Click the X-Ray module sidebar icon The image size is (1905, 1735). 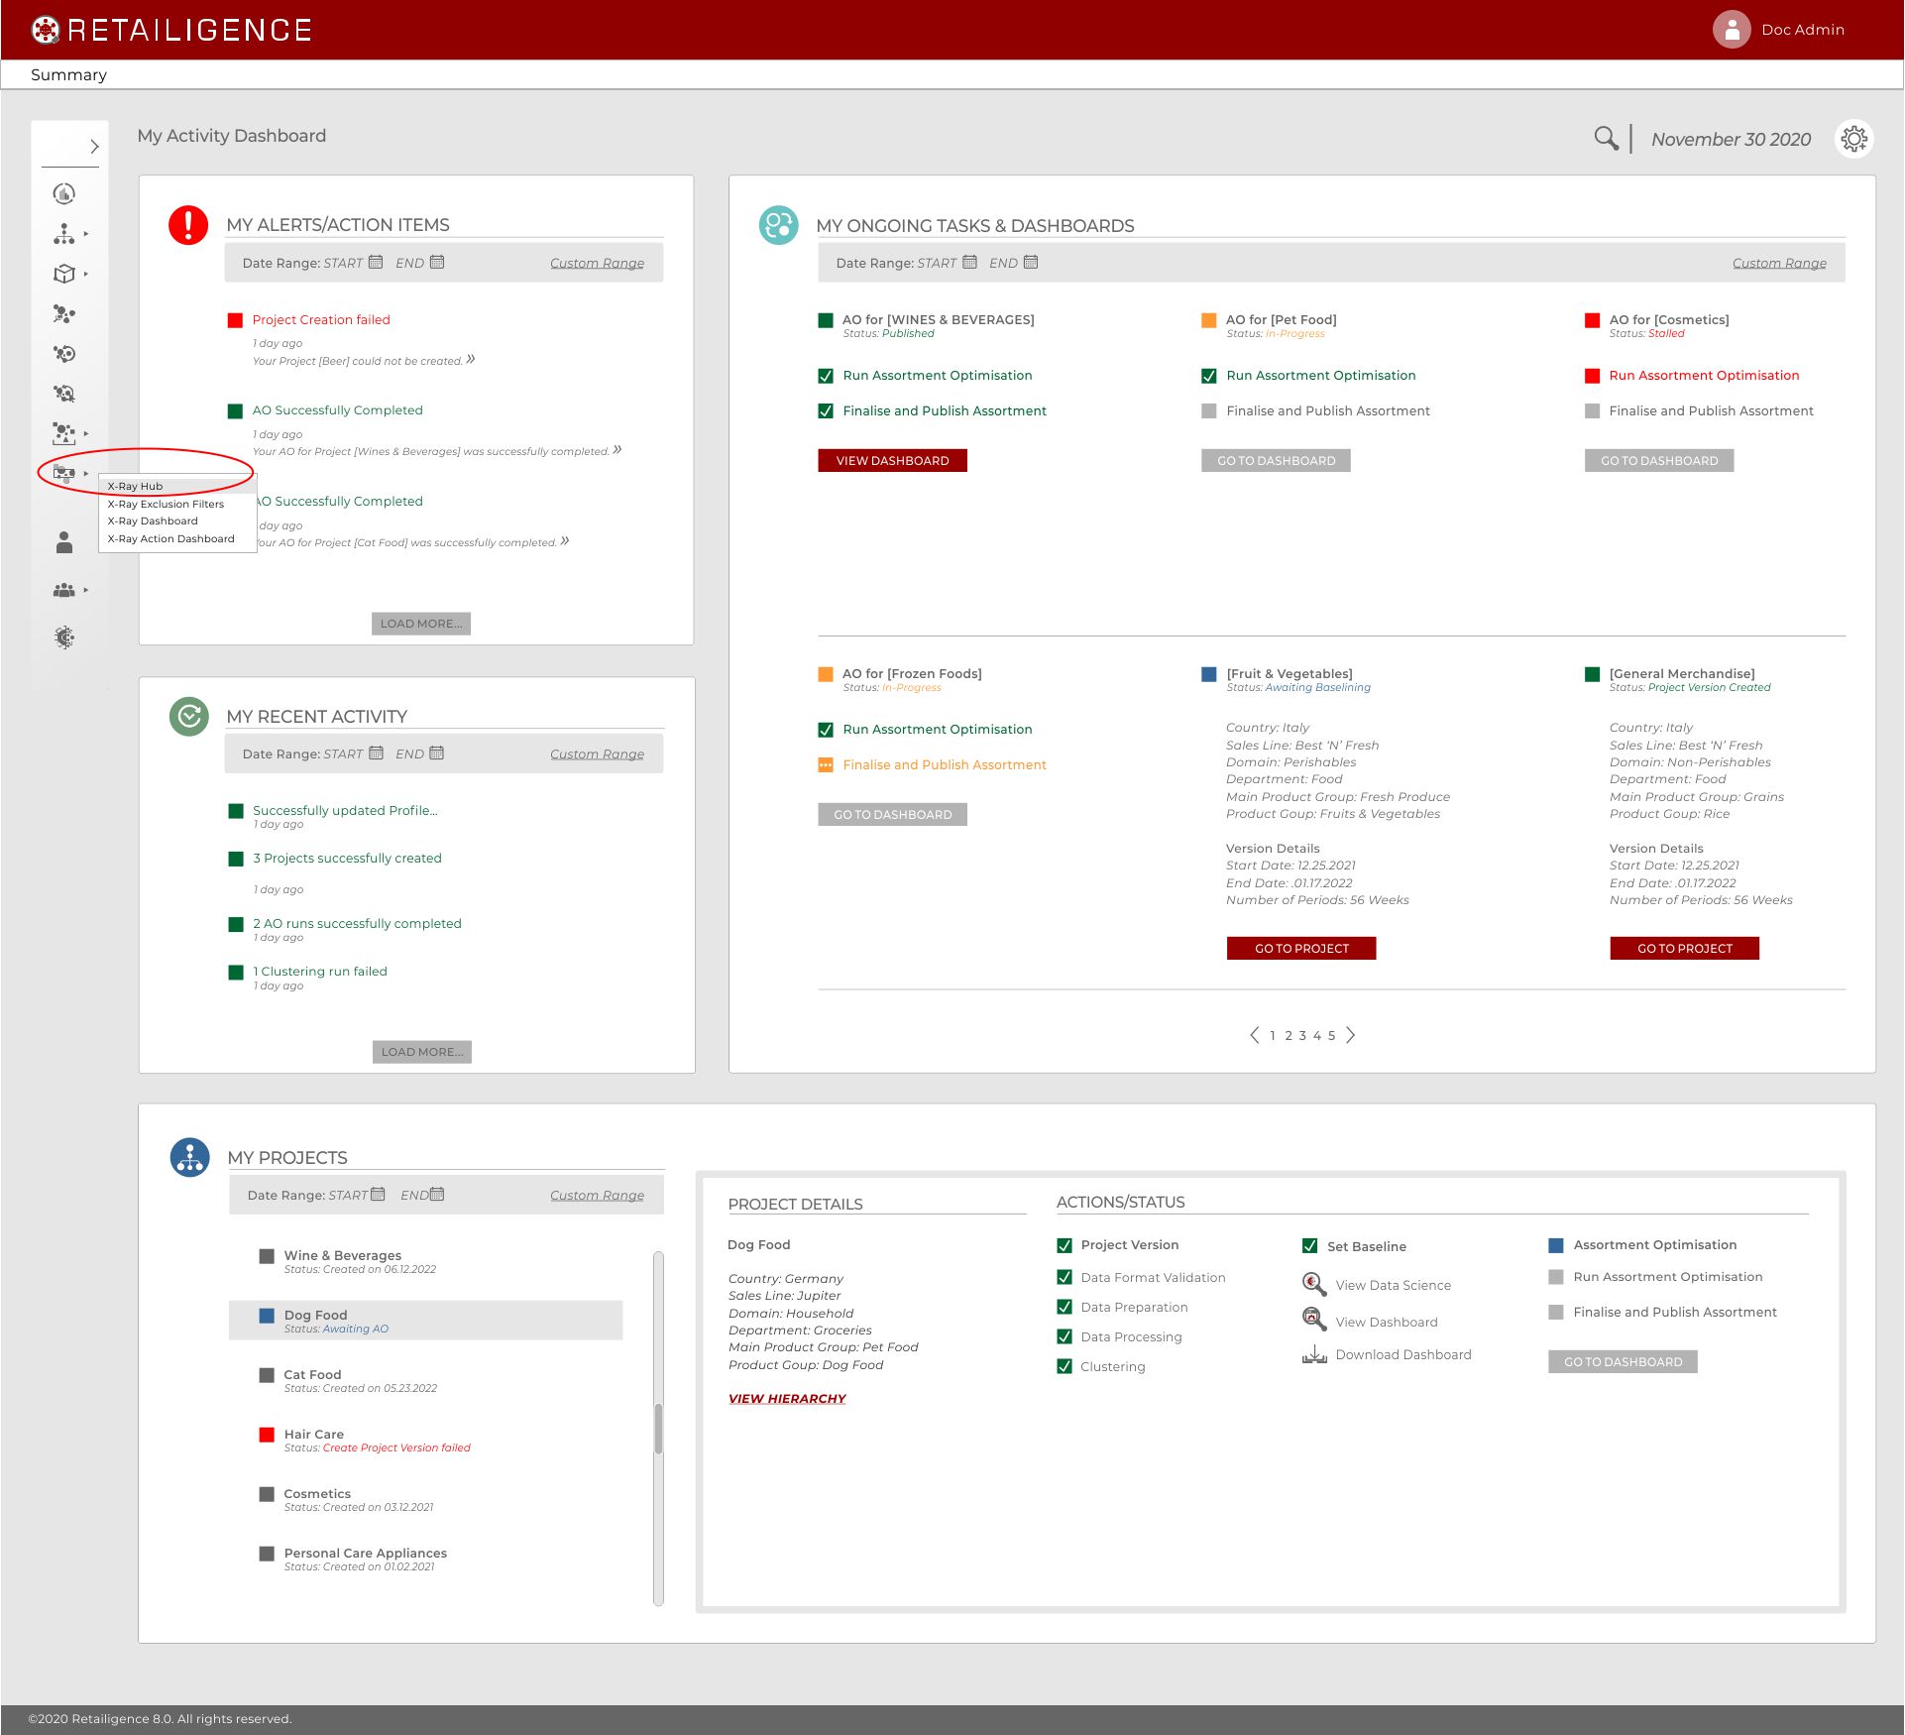click(x=64, y=473)
